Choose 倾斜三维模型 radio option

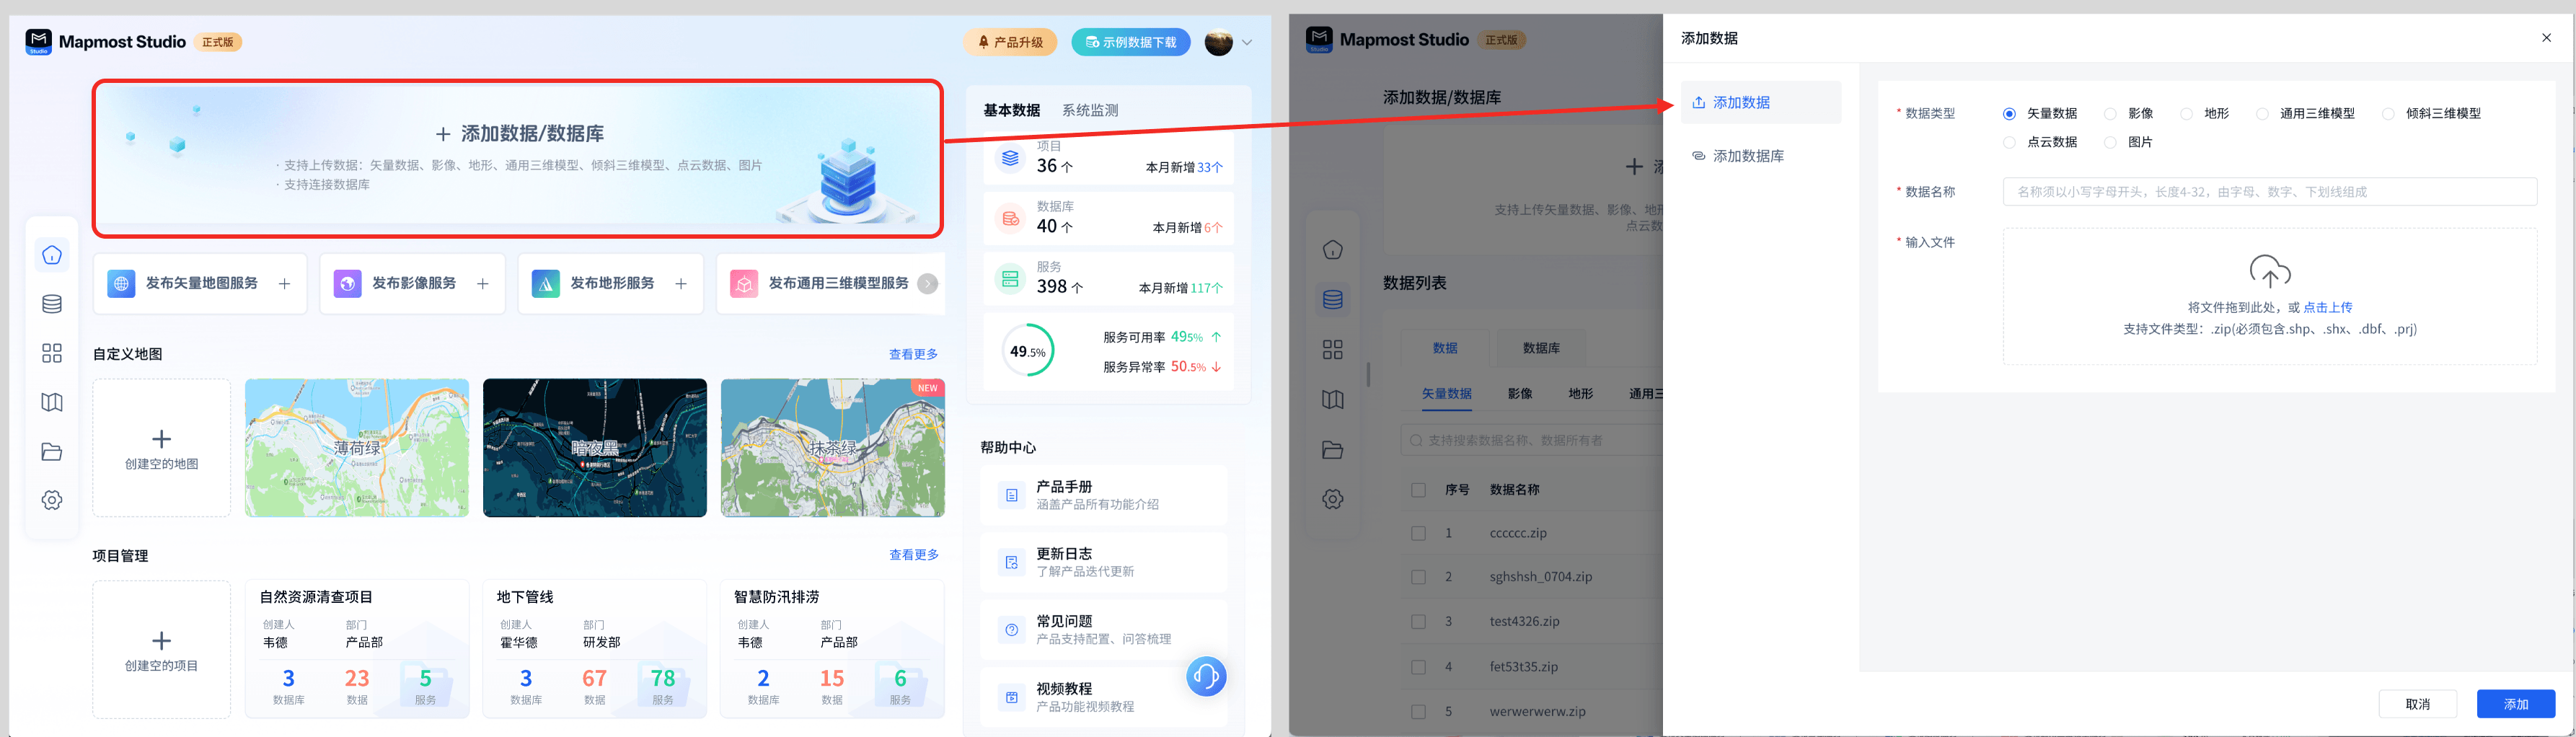pyautogui.click(x=2388, y=114)
